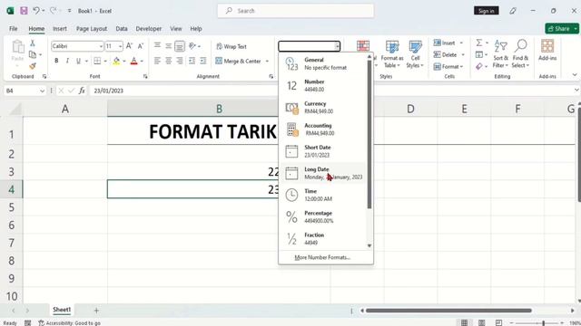
Task: Choose Short Date format
Action: tap(323, 151)
